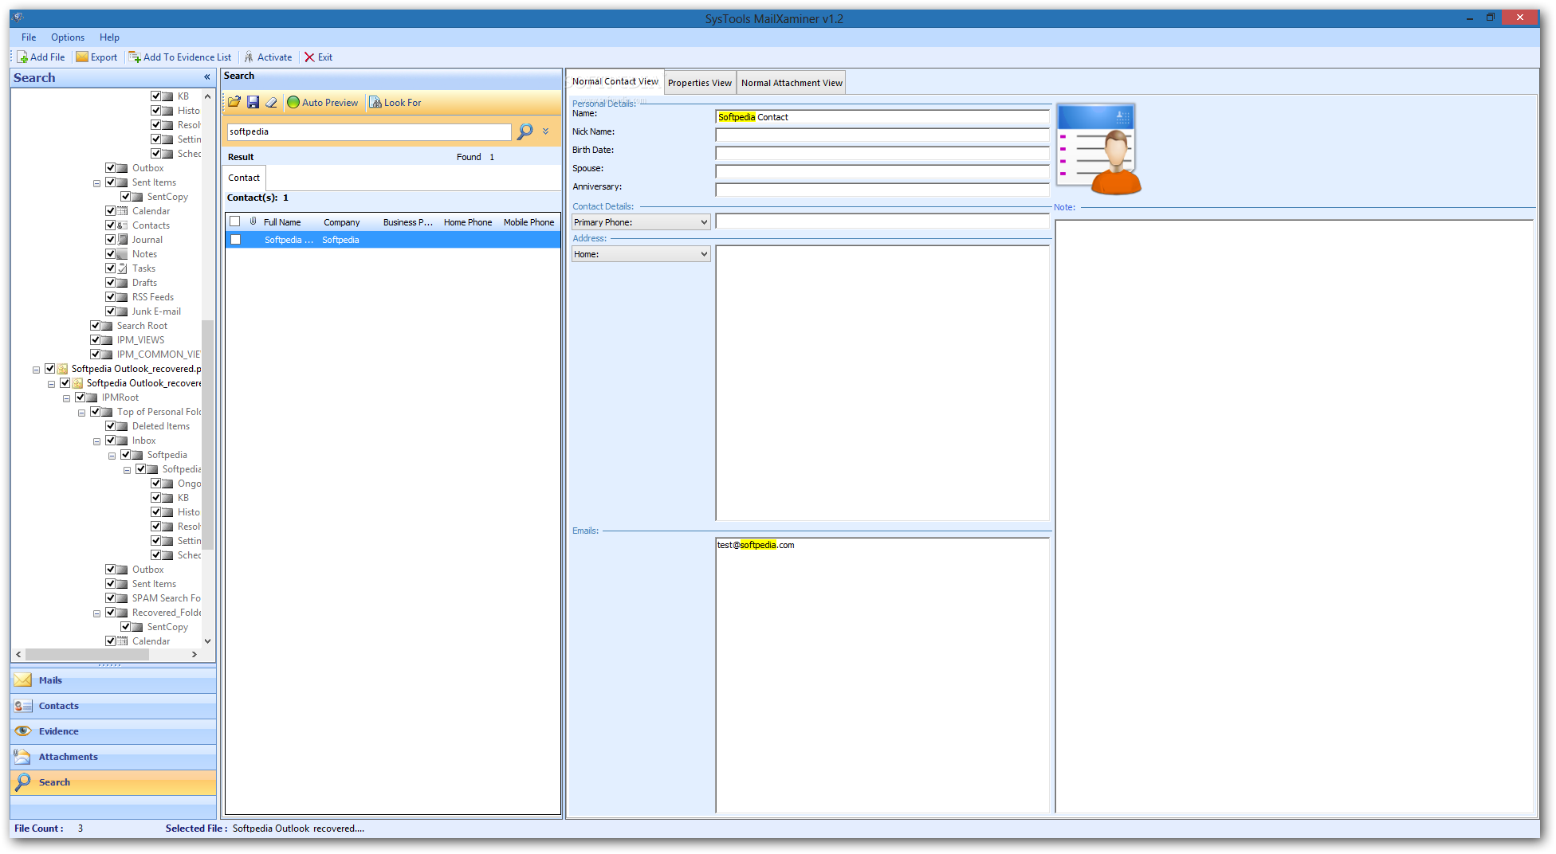Click the softpedia search input field
The width and height of the screenshot is (1556, 854).
coord(369,131)
